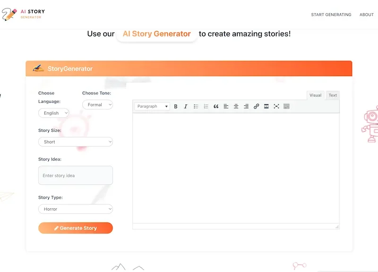
Task: Open the Choose Language dropdown
Action: click(53, 113)
